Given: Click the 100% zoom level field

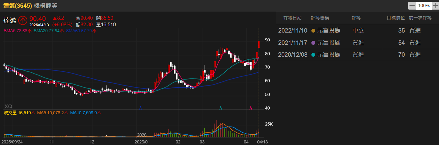Looking at the screenshot, I should click(424, 6).
